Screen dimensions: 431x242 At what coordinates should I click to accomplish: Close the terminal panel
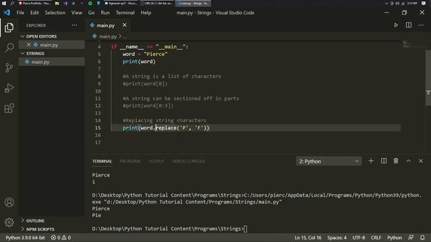(x=420, y=161)
